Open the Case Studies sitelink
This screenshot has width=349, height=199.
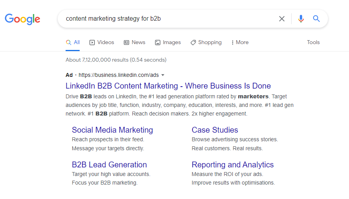[x=215, y=130]
